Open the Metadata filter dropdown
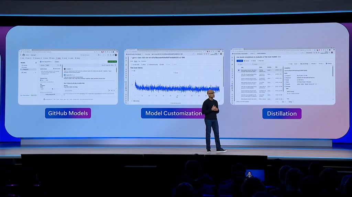352x197 pixels. coord(314,64)
